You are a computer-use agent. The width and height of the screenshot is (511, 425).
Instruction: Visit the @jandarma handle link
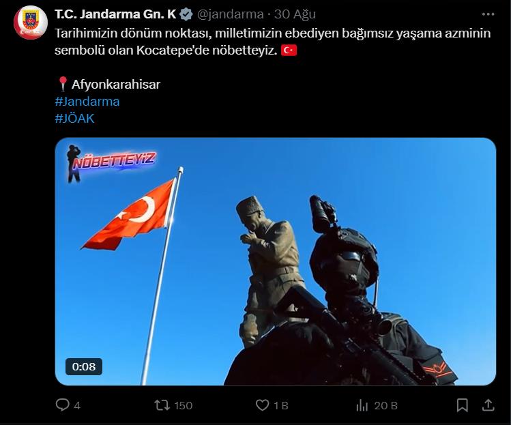pyautogui.click(x=230, y=14)
